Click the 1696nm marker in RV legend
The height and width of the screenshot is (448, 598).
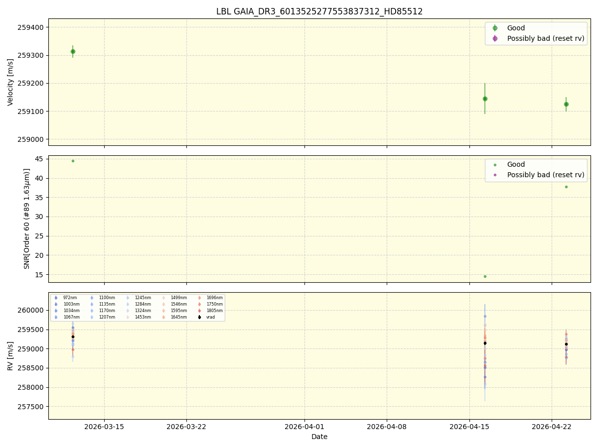199,298
